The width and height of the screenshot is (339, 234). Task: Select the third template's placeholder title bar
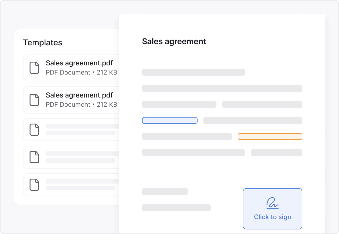coord(82,126)
